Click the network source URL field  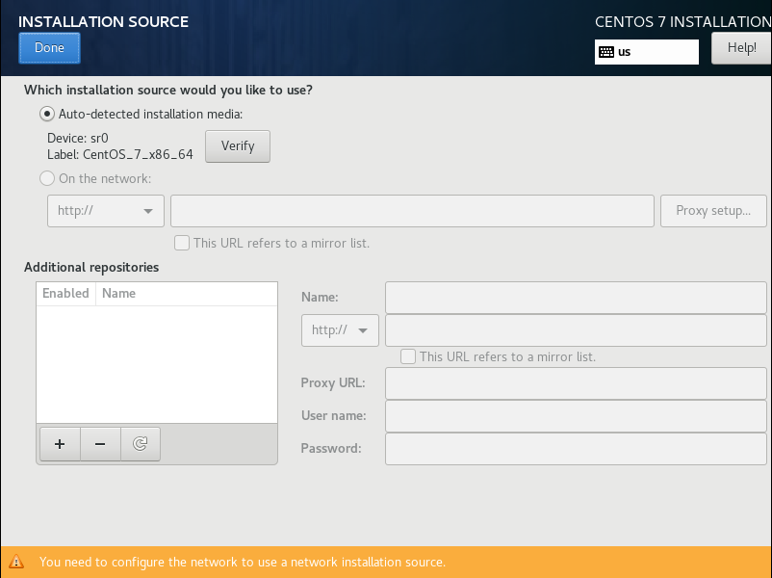(x=412, y=211)
